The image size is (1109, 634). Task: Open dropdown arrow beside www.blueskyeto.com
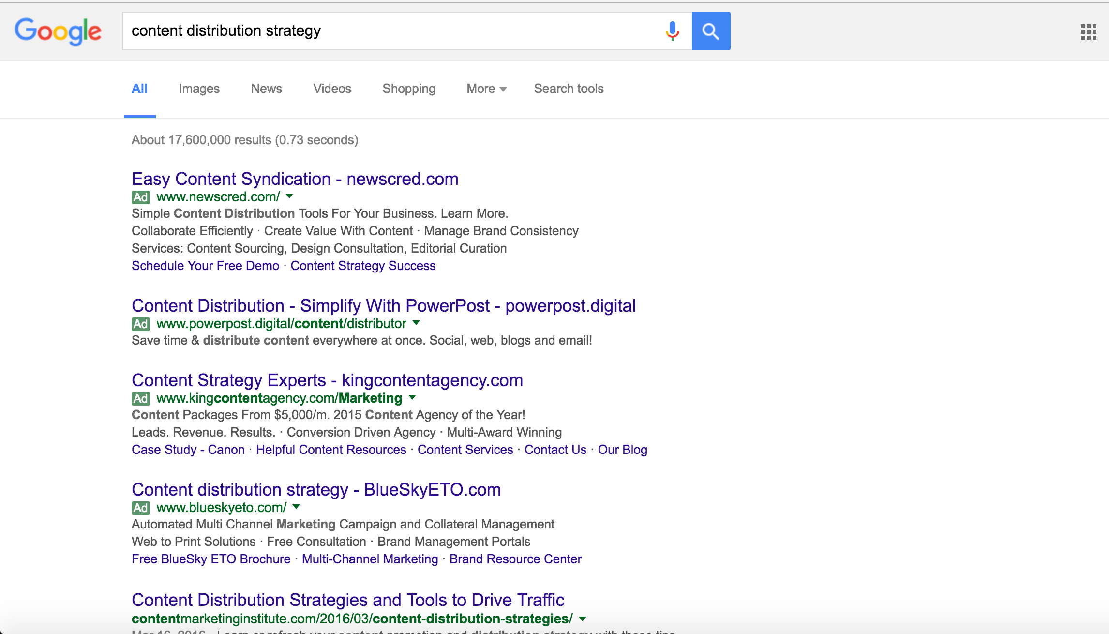(x=296, y=507)
